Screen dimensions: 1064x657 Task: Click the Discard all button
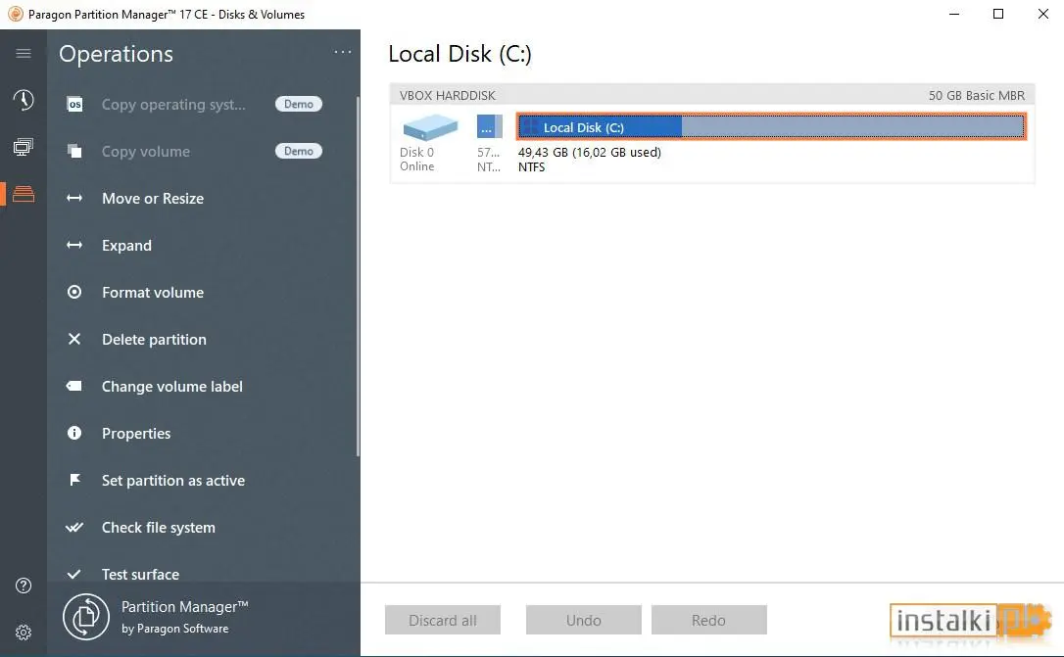coord(443,620)
